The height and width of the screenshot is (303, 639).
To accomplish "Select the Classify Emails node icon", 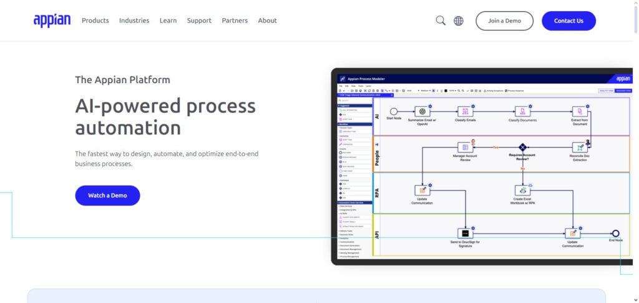I will click(x=465, y=111).
